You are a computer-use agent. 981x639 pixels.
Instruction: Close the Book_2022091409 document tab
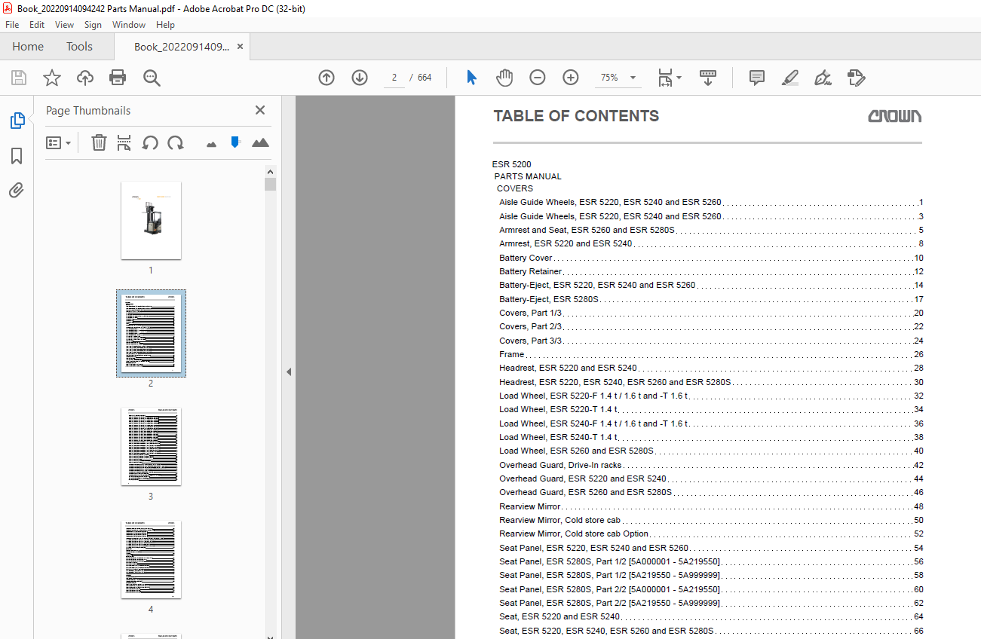(240, 47)
